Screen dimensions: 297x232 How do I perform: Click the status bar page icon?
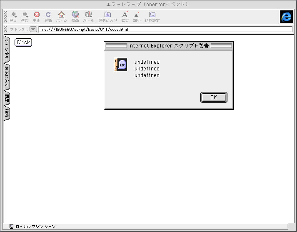pos(11,226)
